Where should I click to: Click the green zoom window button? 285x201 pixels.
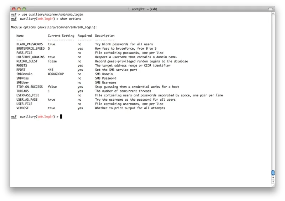tap(25, 8)
